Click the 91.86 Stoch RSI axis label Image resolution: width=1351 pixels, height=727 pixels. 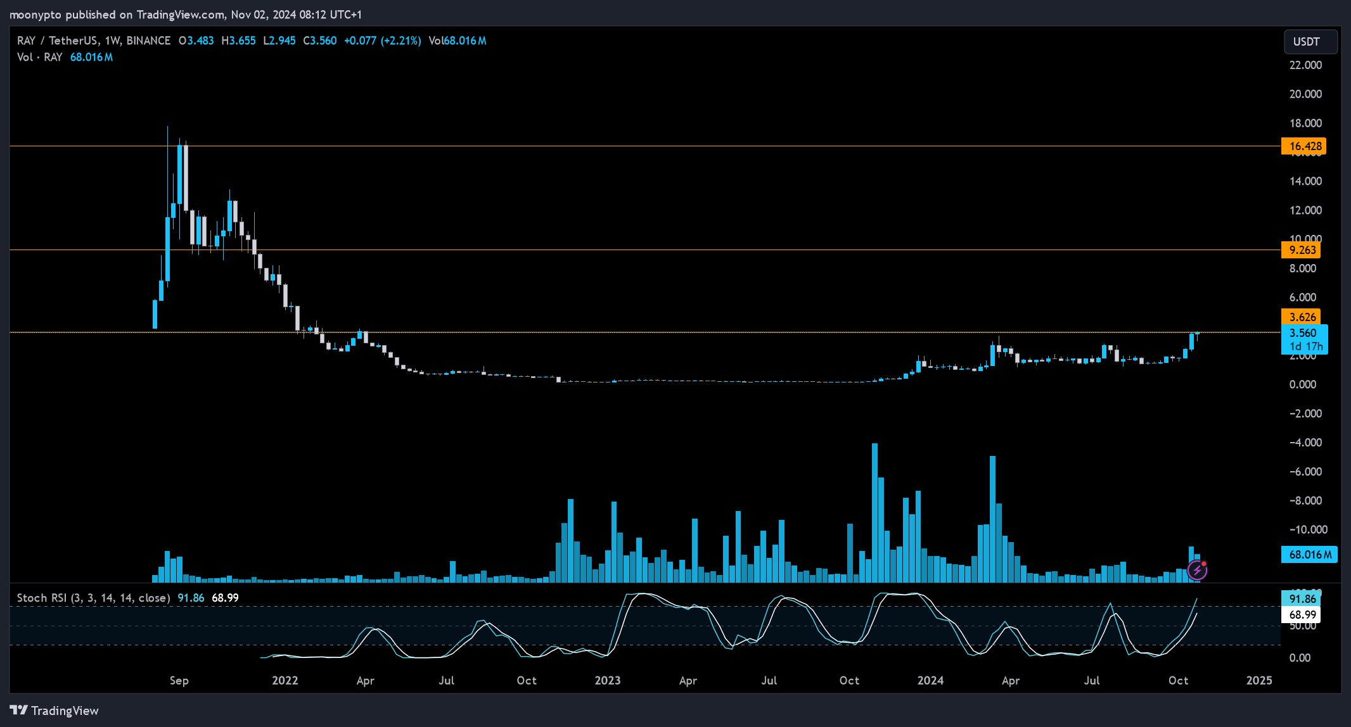pyautogui.click(x=1302, y=598)
